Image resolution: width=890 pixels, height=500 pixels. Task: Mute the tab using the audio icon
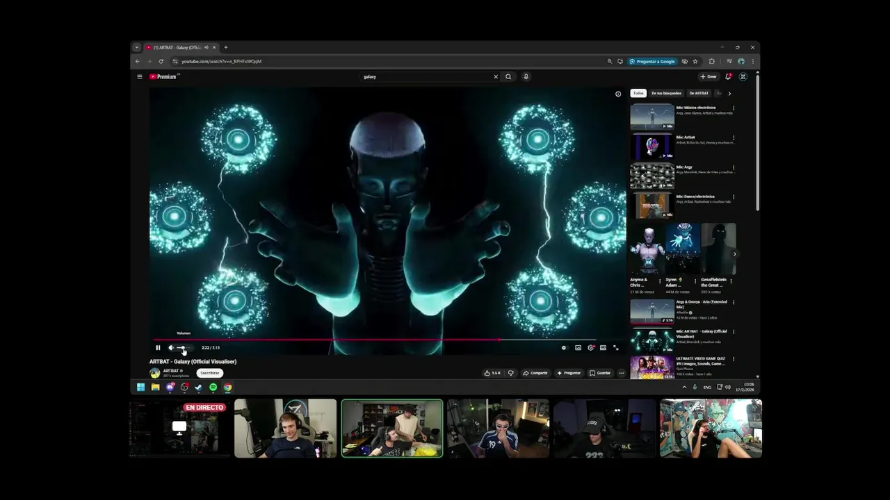[x=207, y=47]
